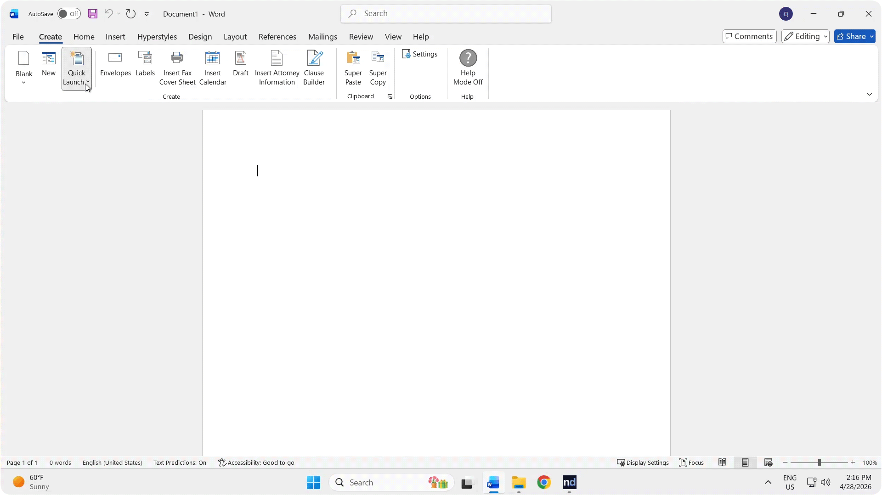The height and width of the screenshot is (496, 882).
Task: Open Accessibility checker in status bar
Action: (x=256, y=462)
